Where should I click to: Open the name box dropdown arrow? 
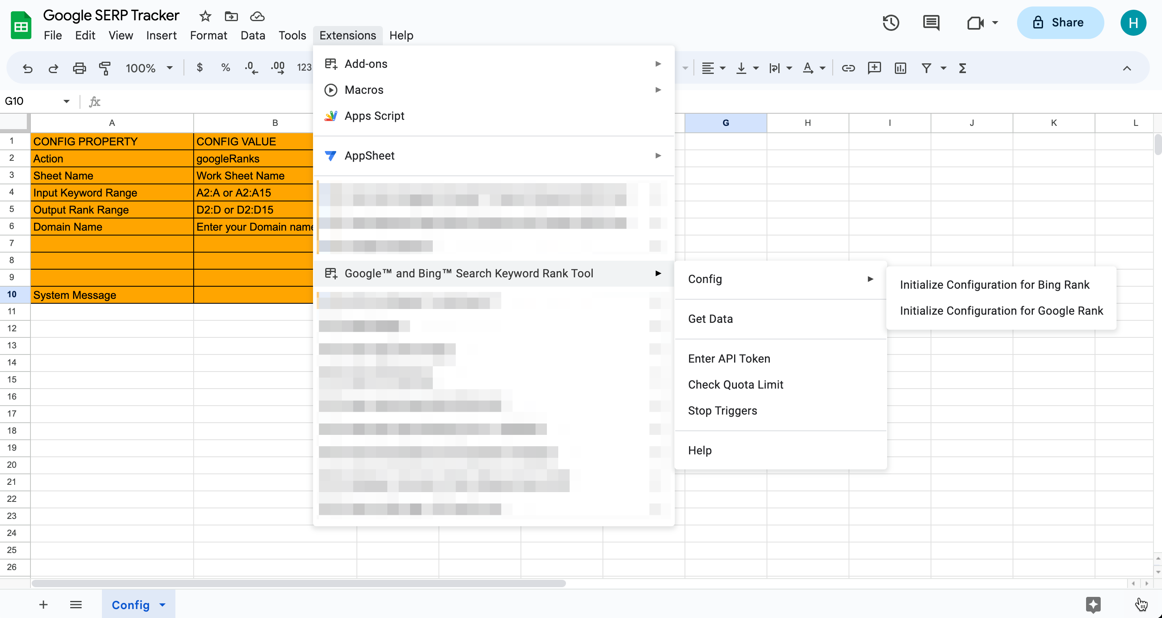[66, 101]
